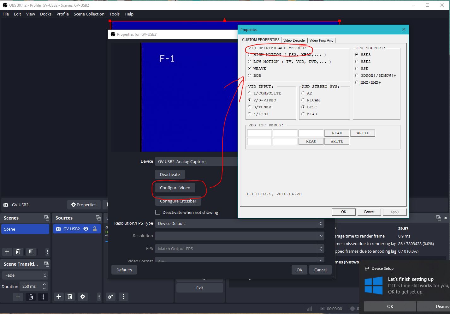The height and width of the screenshot is (314, 450).
Task: Open the Device dropdown showing GV-USB2, Analog Capture
Action: tap(196, 161)
